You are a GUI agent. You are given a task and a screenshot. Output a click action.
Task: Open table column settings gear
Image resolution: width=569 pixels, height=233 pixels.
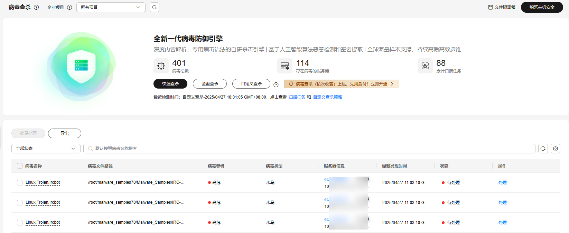(556, 149)
